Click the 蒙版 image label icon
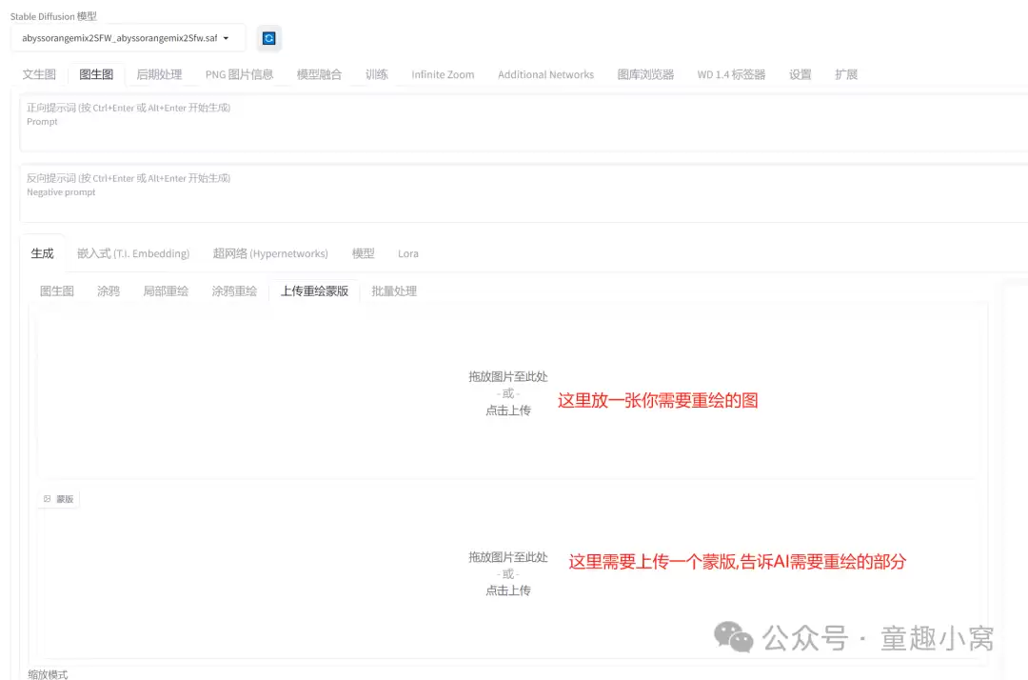Viewport: 1028px width, 680px height. (48, 499)
